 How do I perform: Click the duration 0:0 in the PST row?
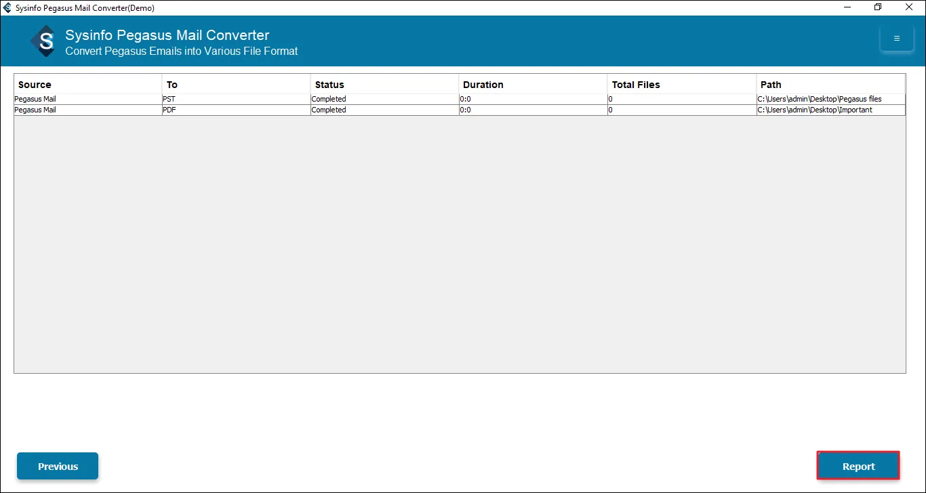(x=534, y=99)
